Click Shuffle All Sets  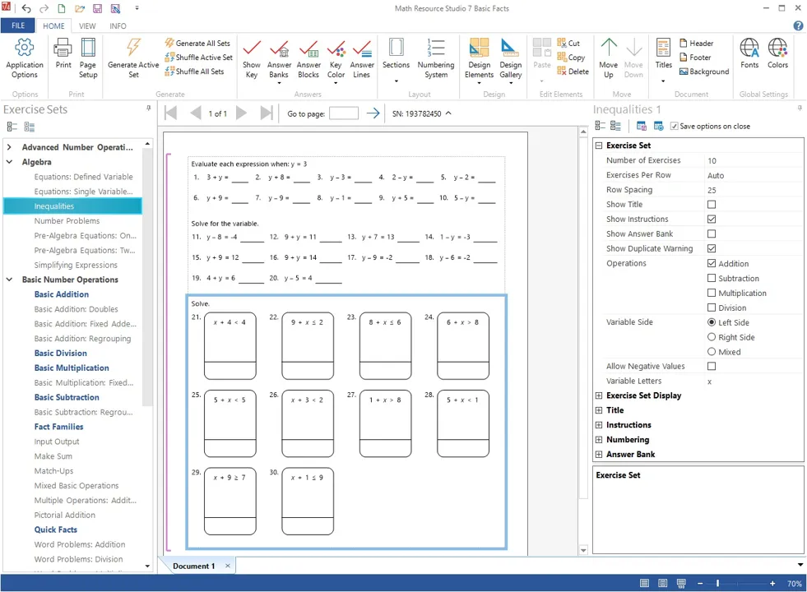tap(194, 72)
